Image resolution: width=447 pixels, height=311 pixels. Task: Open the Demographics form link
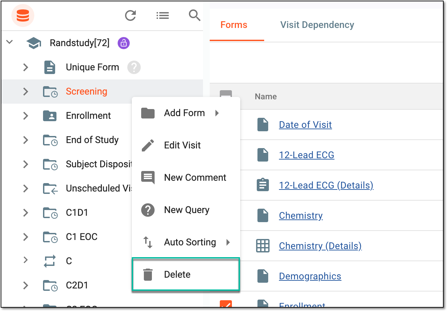pyautogui.click(x=310, y=276)
